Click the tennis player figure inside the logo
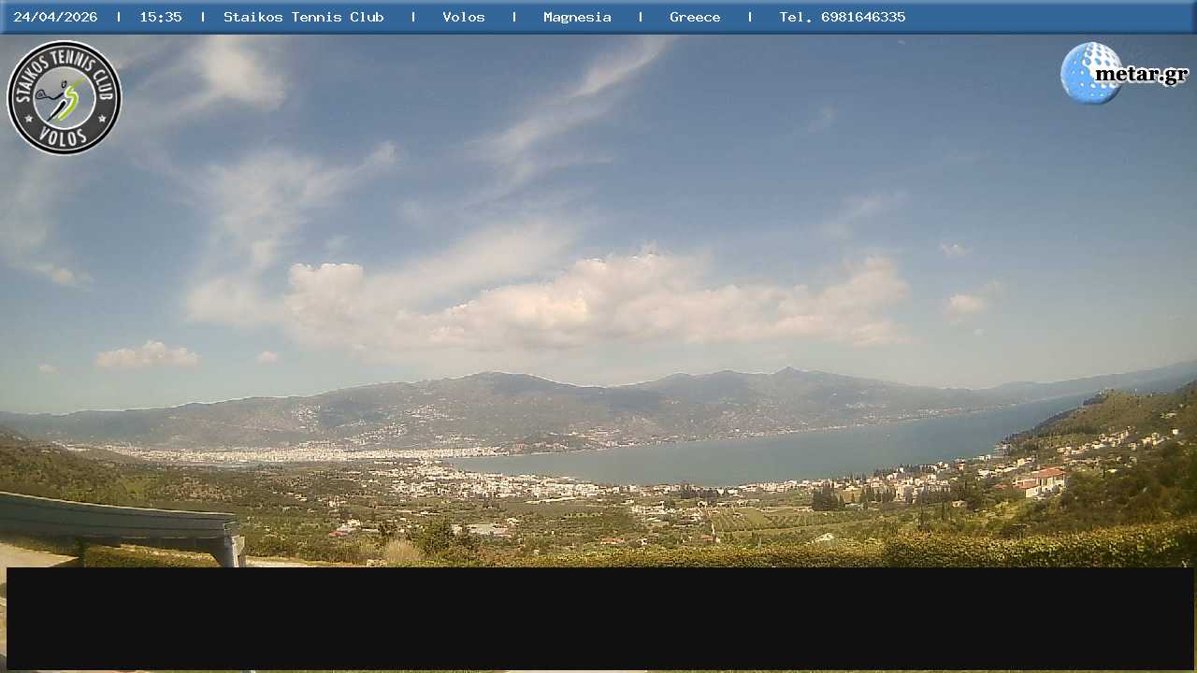 pos(63,99)
